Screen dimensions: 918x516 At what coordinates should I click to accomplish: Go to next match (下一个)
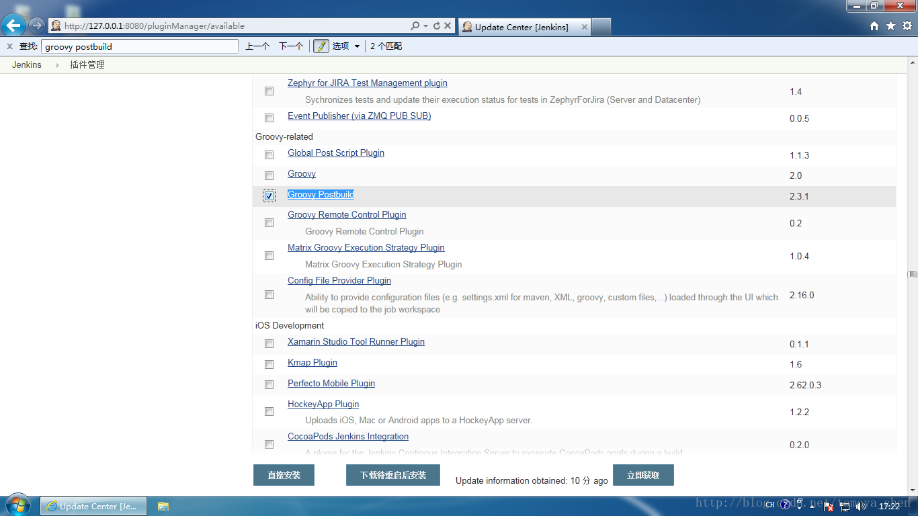point(291,46)
